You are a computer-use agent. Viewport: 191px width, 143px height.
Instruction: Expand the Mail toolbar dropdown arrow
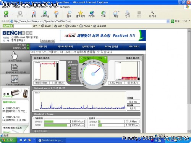(119, 12)
